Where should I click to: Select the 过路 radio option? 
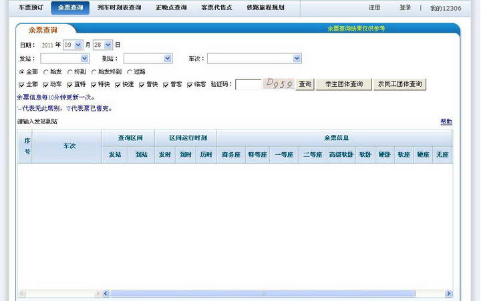(x=129, y=71)
